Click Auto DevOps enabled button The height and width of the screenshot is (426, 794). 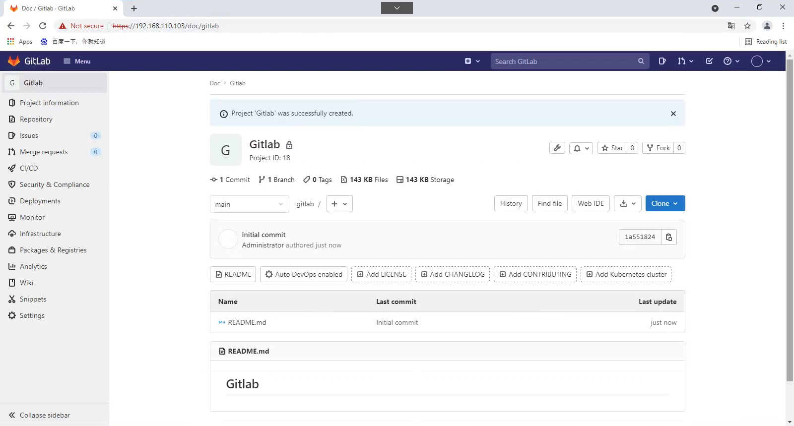304,274
